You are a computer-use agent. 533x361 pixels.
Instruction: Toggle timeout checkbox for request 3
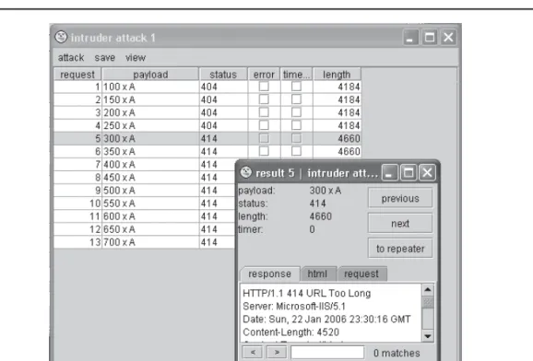click(296, 112)
